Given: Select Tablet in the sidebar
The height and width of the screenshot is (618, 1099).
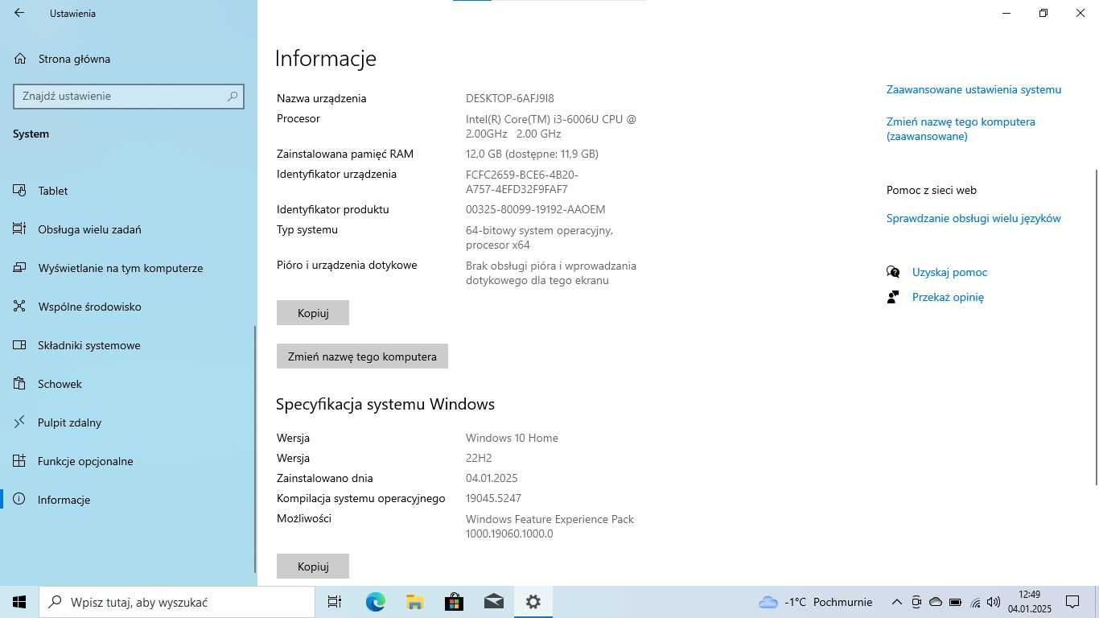Looking at the screenshot, I should coord(129,191).
